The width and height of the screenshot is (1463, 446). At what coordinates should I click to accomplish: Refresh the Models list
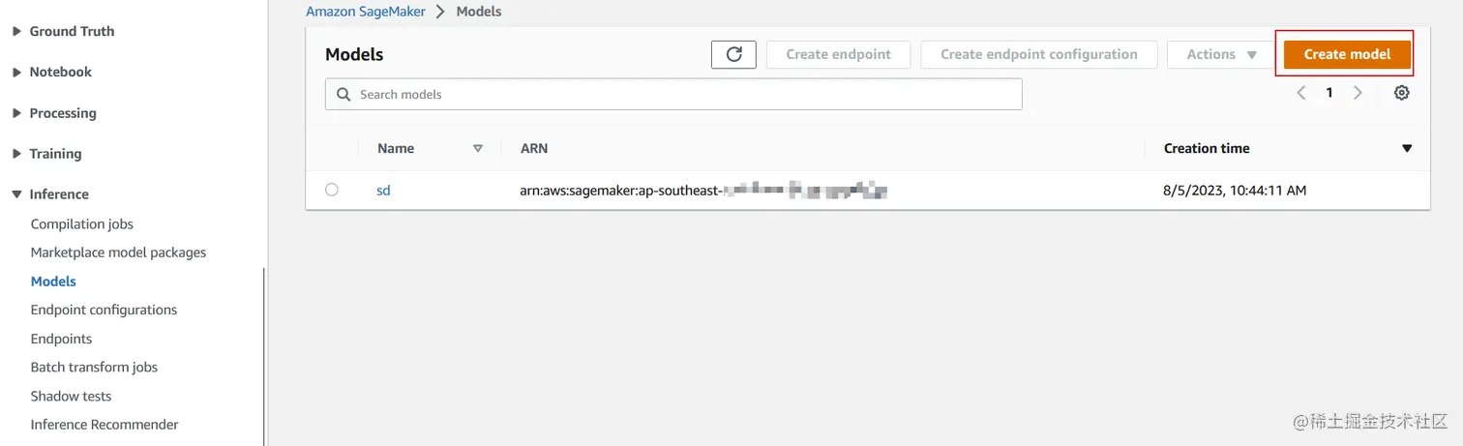(733, 54)
